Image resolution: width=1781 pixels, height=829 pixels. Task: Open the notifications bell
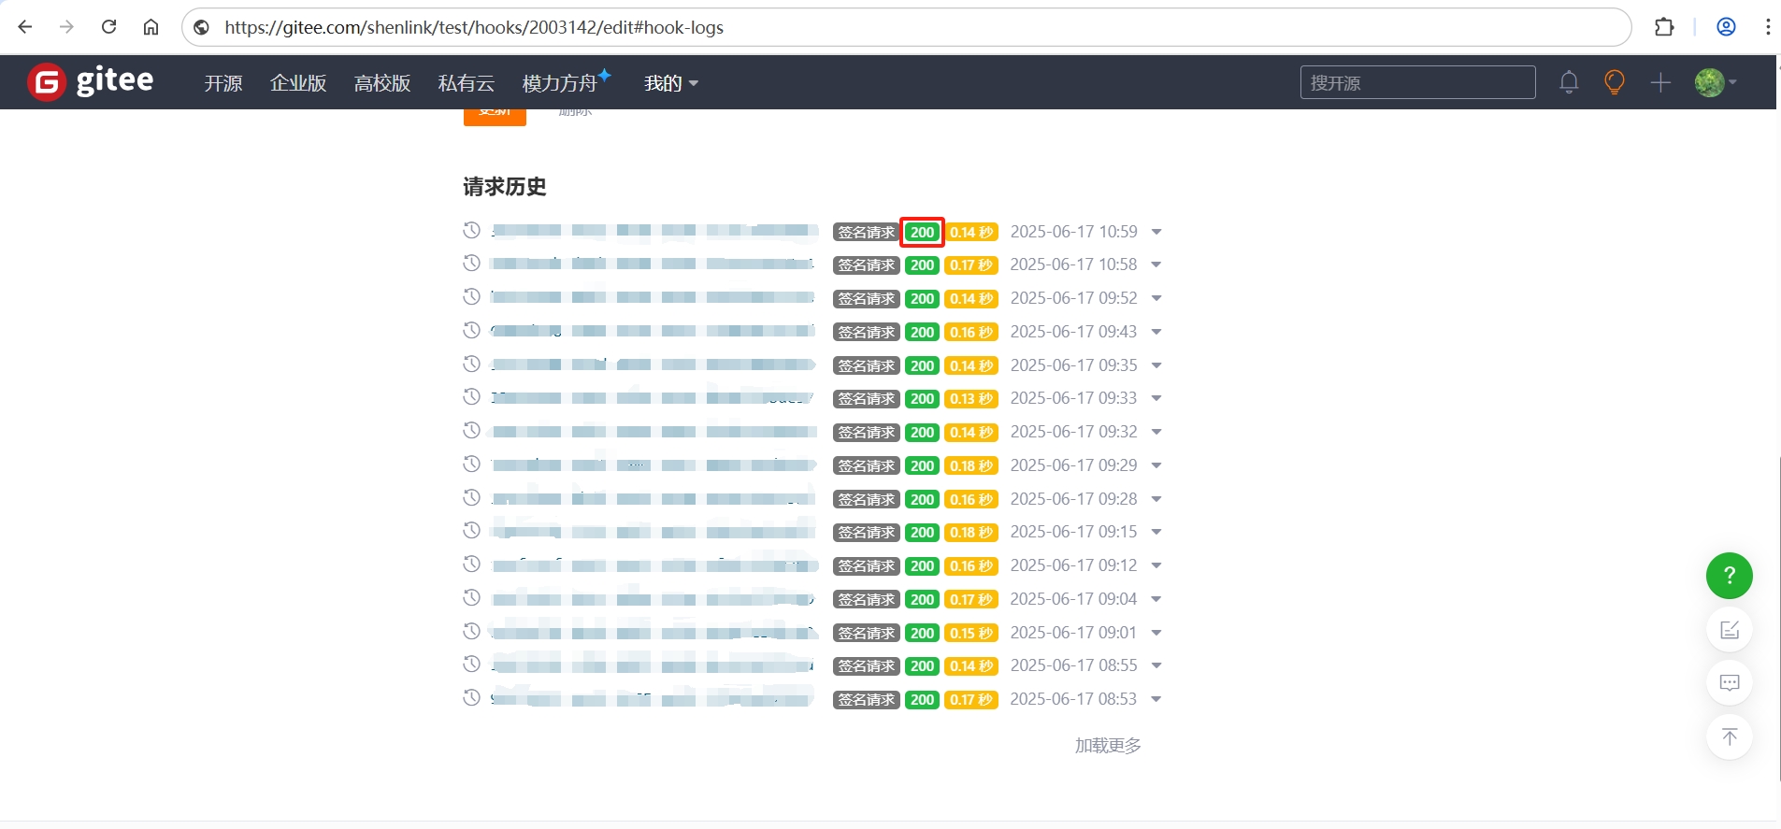click(x=1569, y=82)
